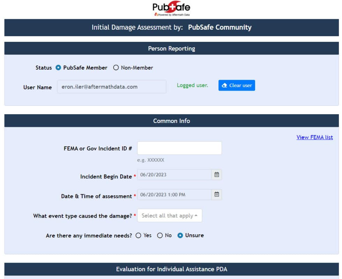Click the Person Reporting section header
Image resolution: width=342 pixels, height=279 pixels.
tap(171, 48)
